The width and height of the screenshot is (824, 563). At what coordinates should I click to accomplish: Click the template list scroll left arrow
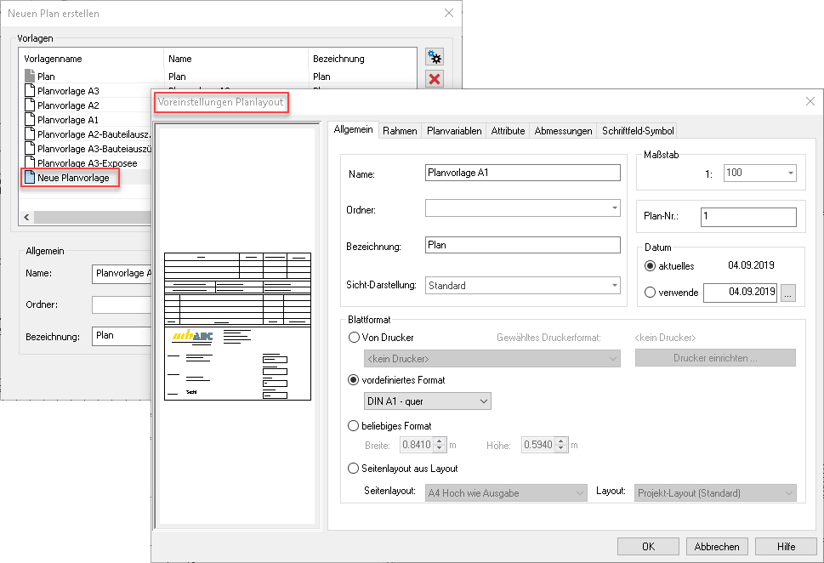click(x=27, y=217)
